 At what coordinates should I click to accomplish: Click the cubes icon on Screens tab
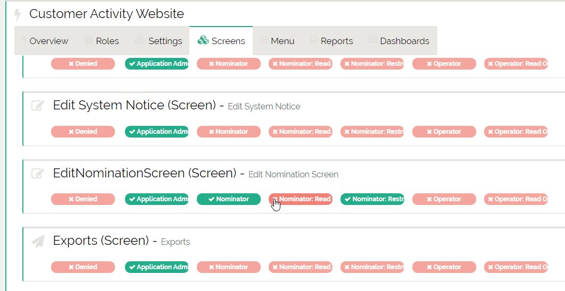click(x=203, y=40)
